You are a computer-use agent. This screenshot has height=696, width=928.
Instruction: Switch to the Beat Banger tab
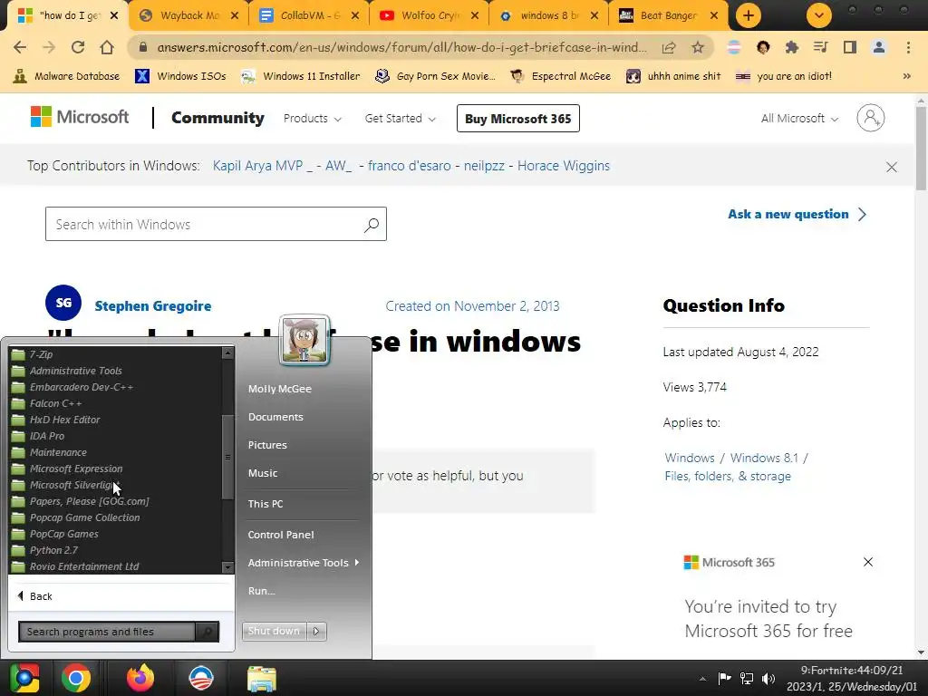pos(668,15)
